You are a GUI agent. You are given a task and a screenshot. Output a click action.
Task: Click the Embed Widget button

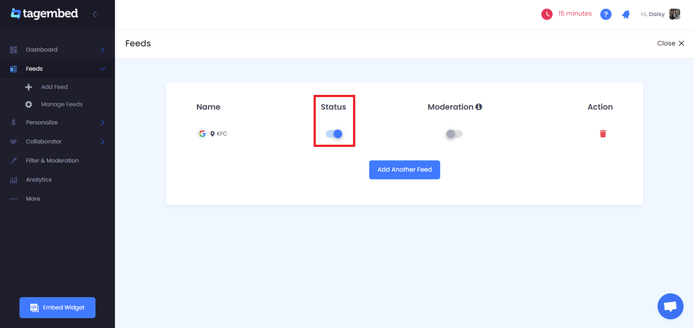pos(57,308)
